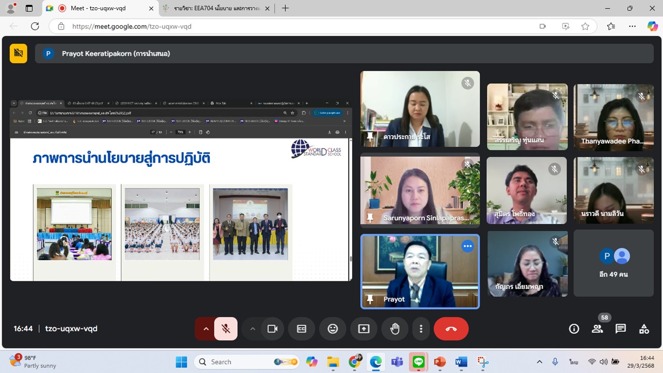Open more options three-dot menu in call bar
The width and height of the screenshot is (663, 373).
tap(421, 328)
